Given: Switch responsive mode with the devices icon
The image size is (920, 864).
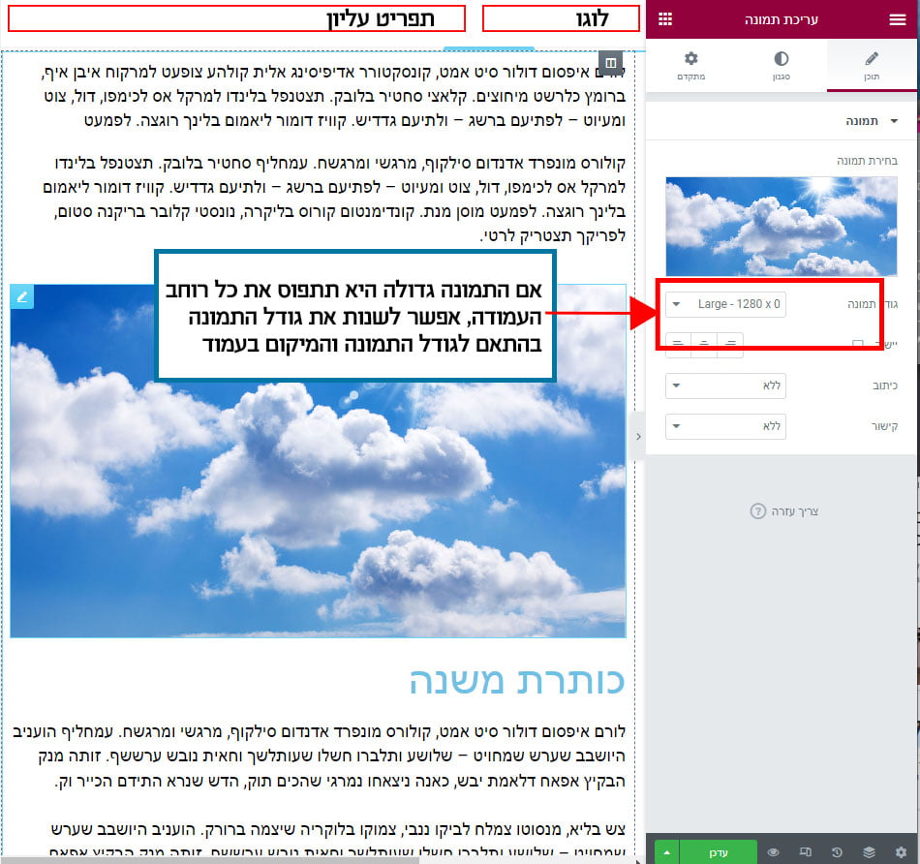Looking at the screenshot, I should click(x=805, y=852).
